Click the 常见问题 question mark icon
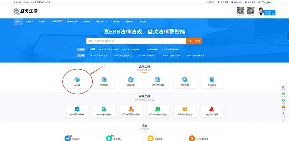The image size is (289, 141). tap(246, 2)
